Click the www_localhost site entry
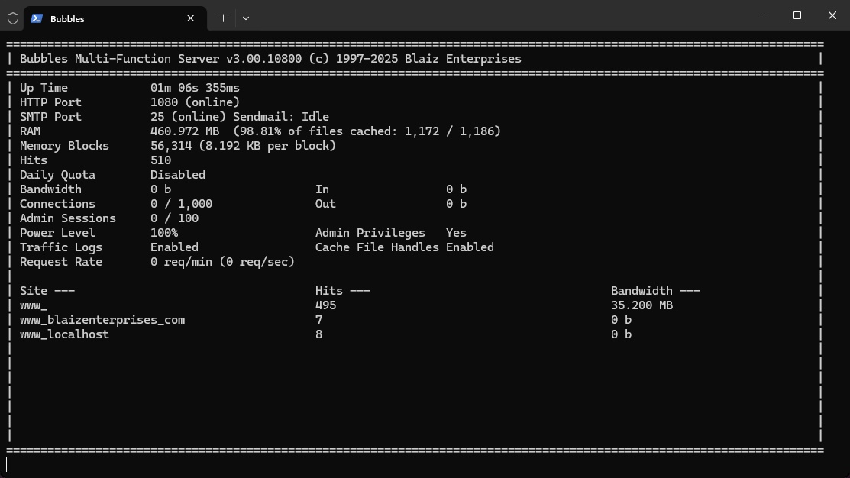Viewport: 850px width, 478px height. (x=64, y=334)
